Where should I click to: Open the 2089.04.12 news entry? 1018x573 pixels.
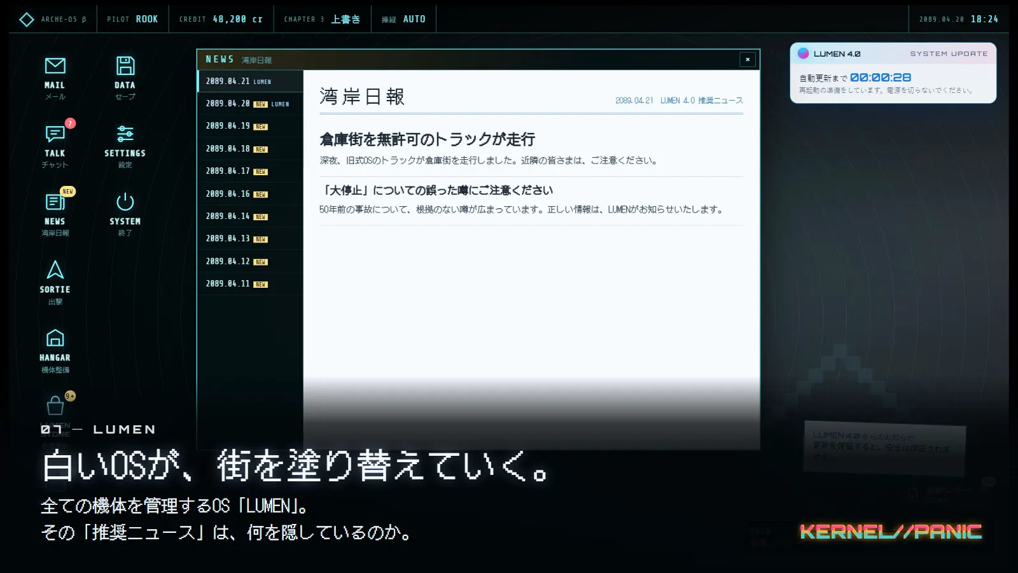click(250, 262)
